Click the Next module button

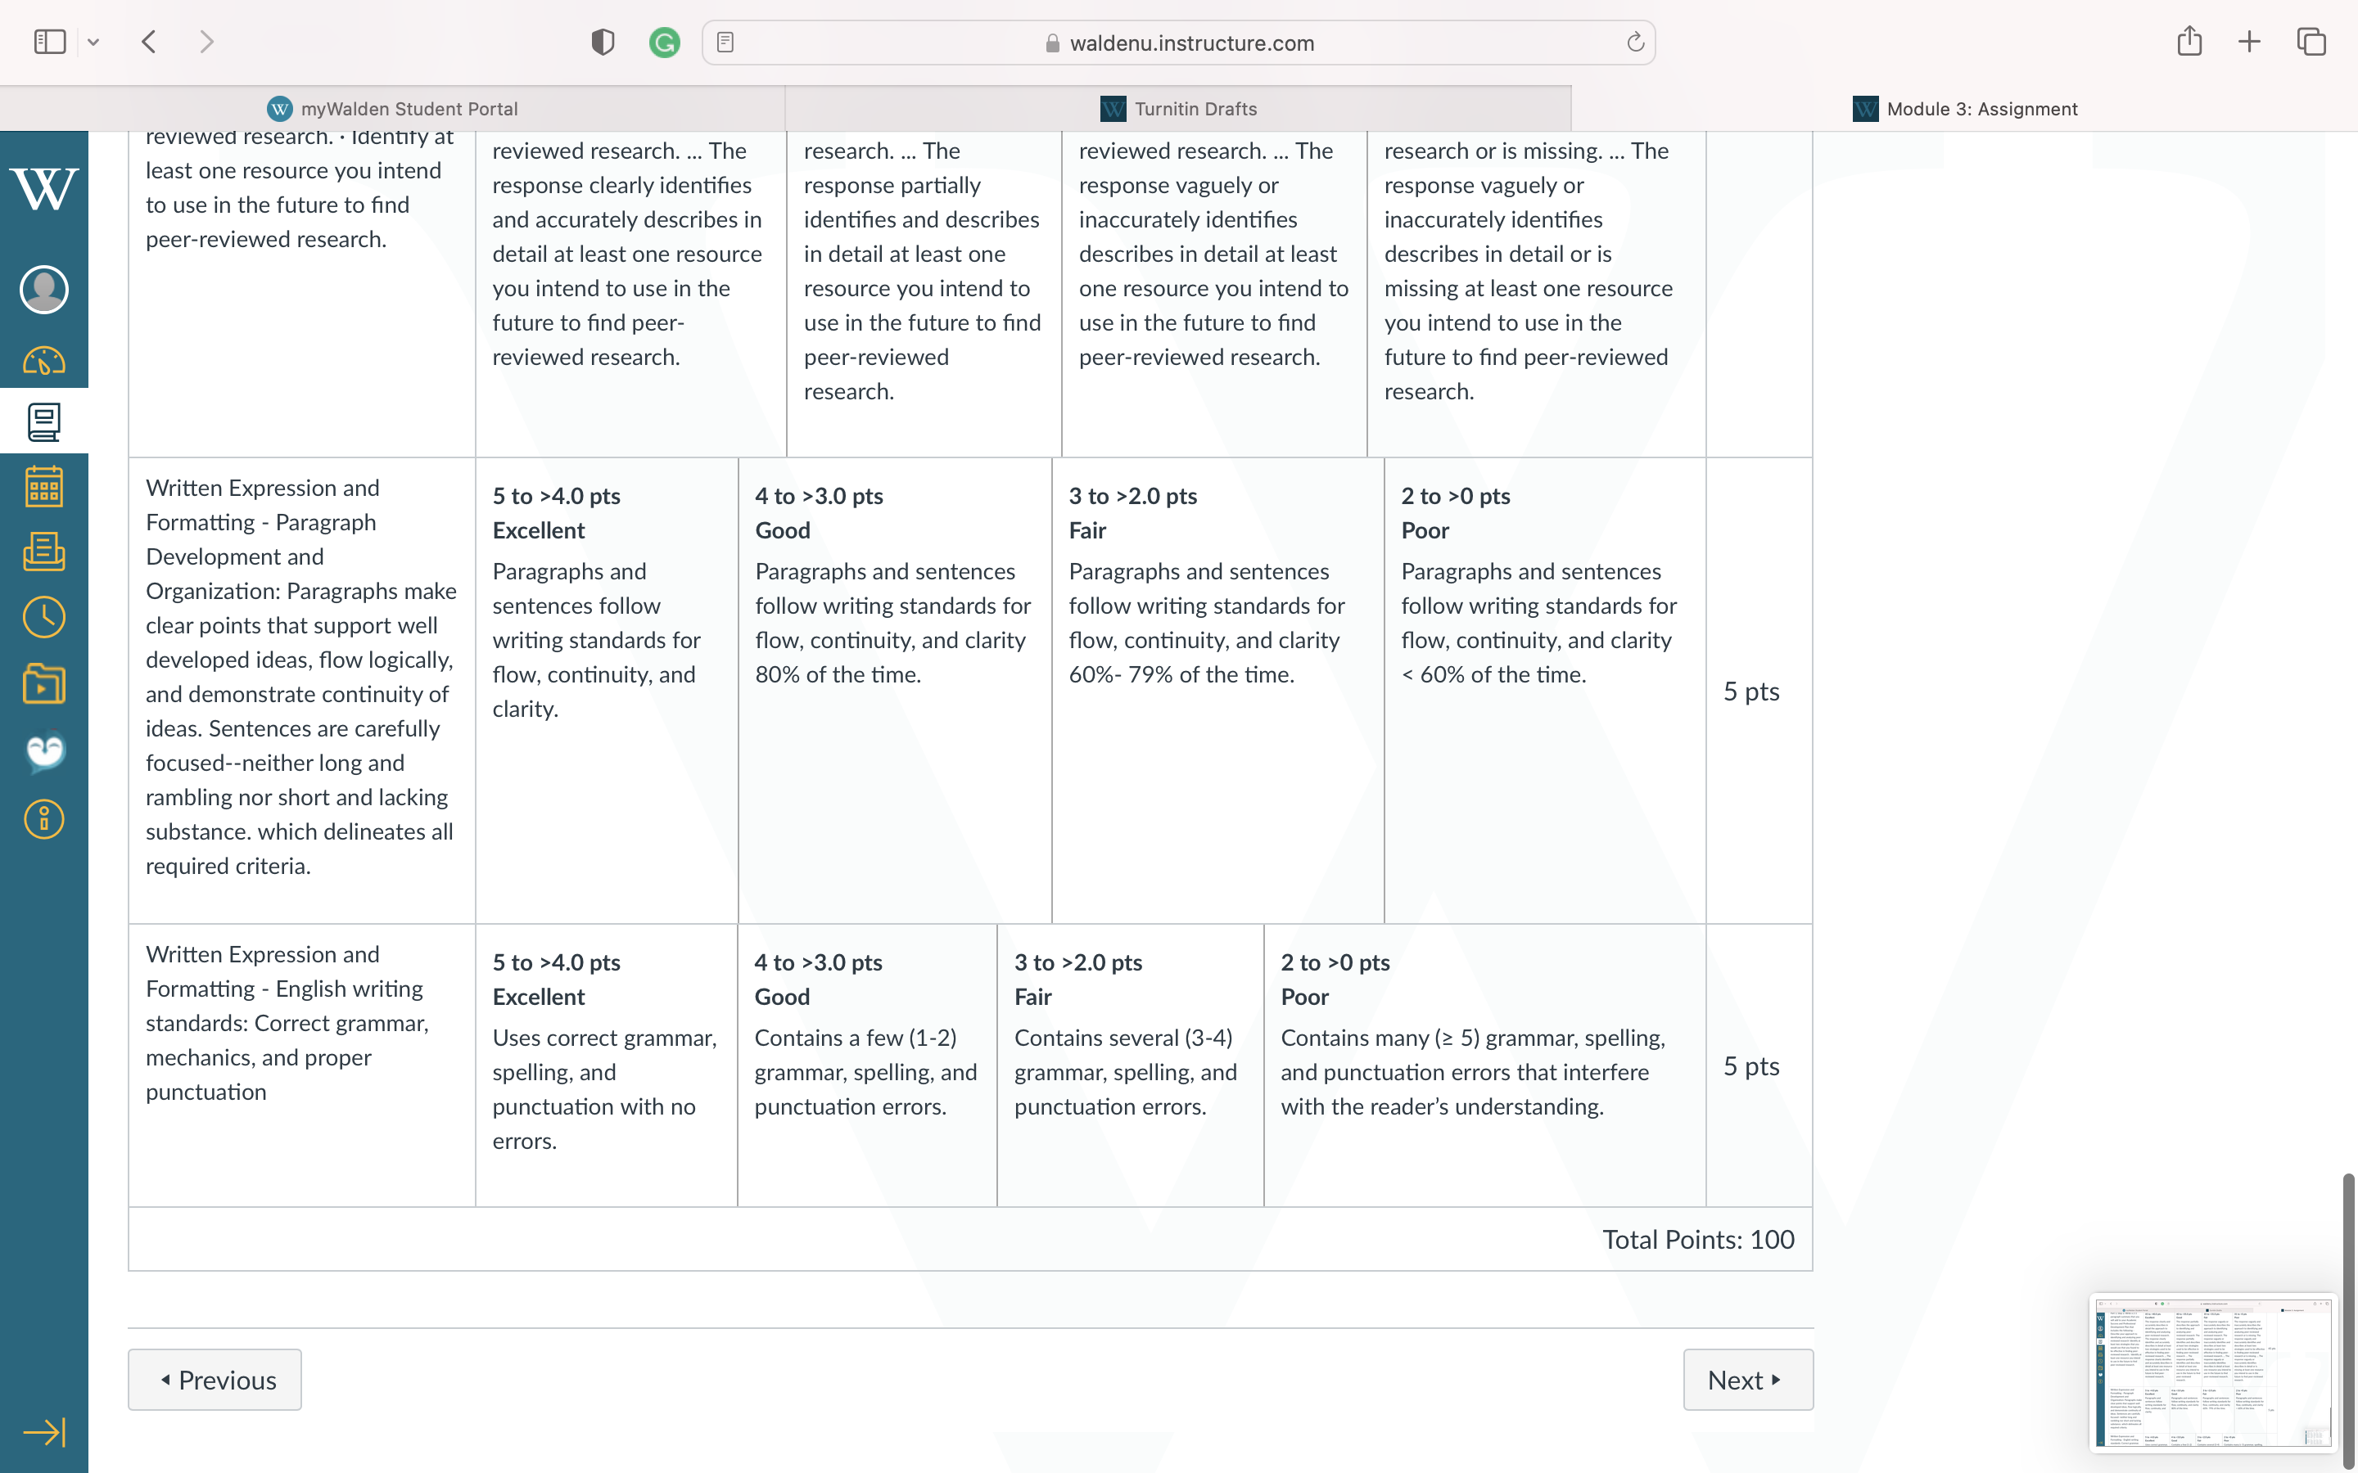click(1748, 1380)
